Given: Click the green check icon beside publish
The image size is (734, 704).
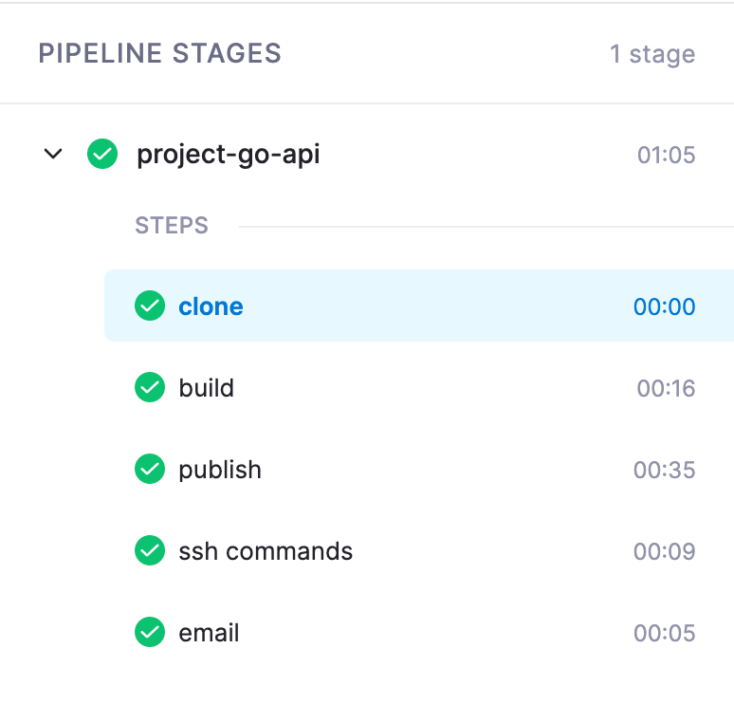Looking at the screenshot, I should coord(150,470).
